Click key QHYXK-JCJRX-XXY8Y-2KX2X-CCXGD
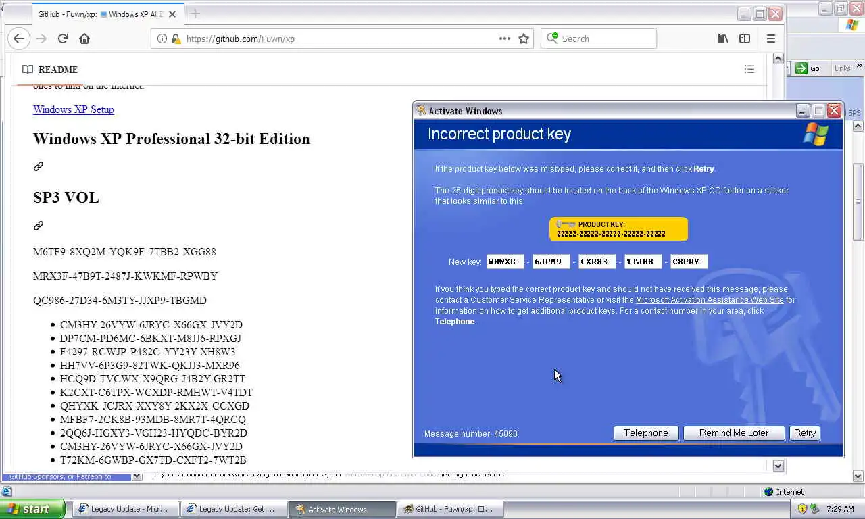This screenshot has height=519, width=865. click(x=155, y=406)
